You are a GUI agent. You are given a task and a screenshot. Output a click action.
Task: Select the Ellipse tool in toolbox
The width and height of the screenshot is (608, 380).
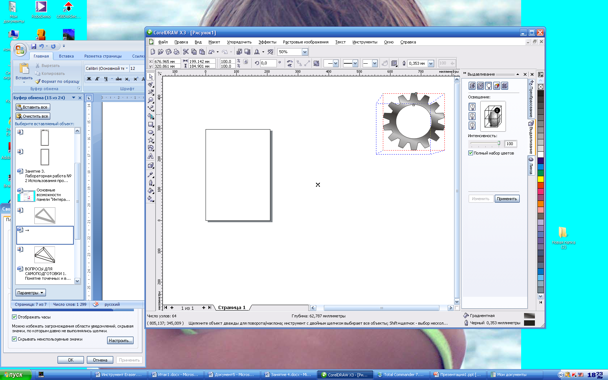(x=151, y=132)
